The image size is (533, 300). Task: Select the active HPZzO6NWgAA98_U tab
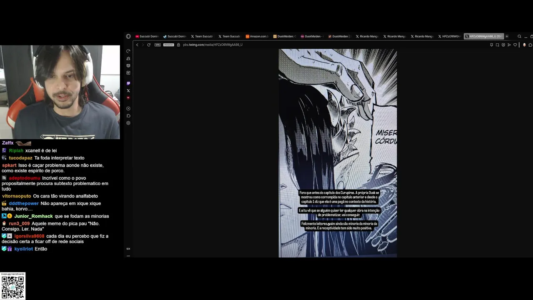[484, 36]
